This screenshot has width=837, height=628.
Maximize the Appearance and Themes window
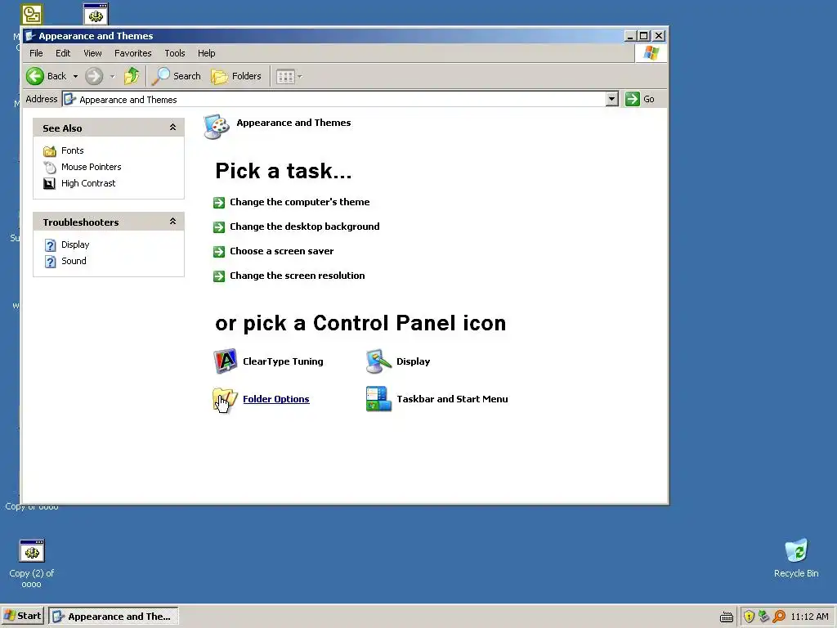click(x=644, y=36)
